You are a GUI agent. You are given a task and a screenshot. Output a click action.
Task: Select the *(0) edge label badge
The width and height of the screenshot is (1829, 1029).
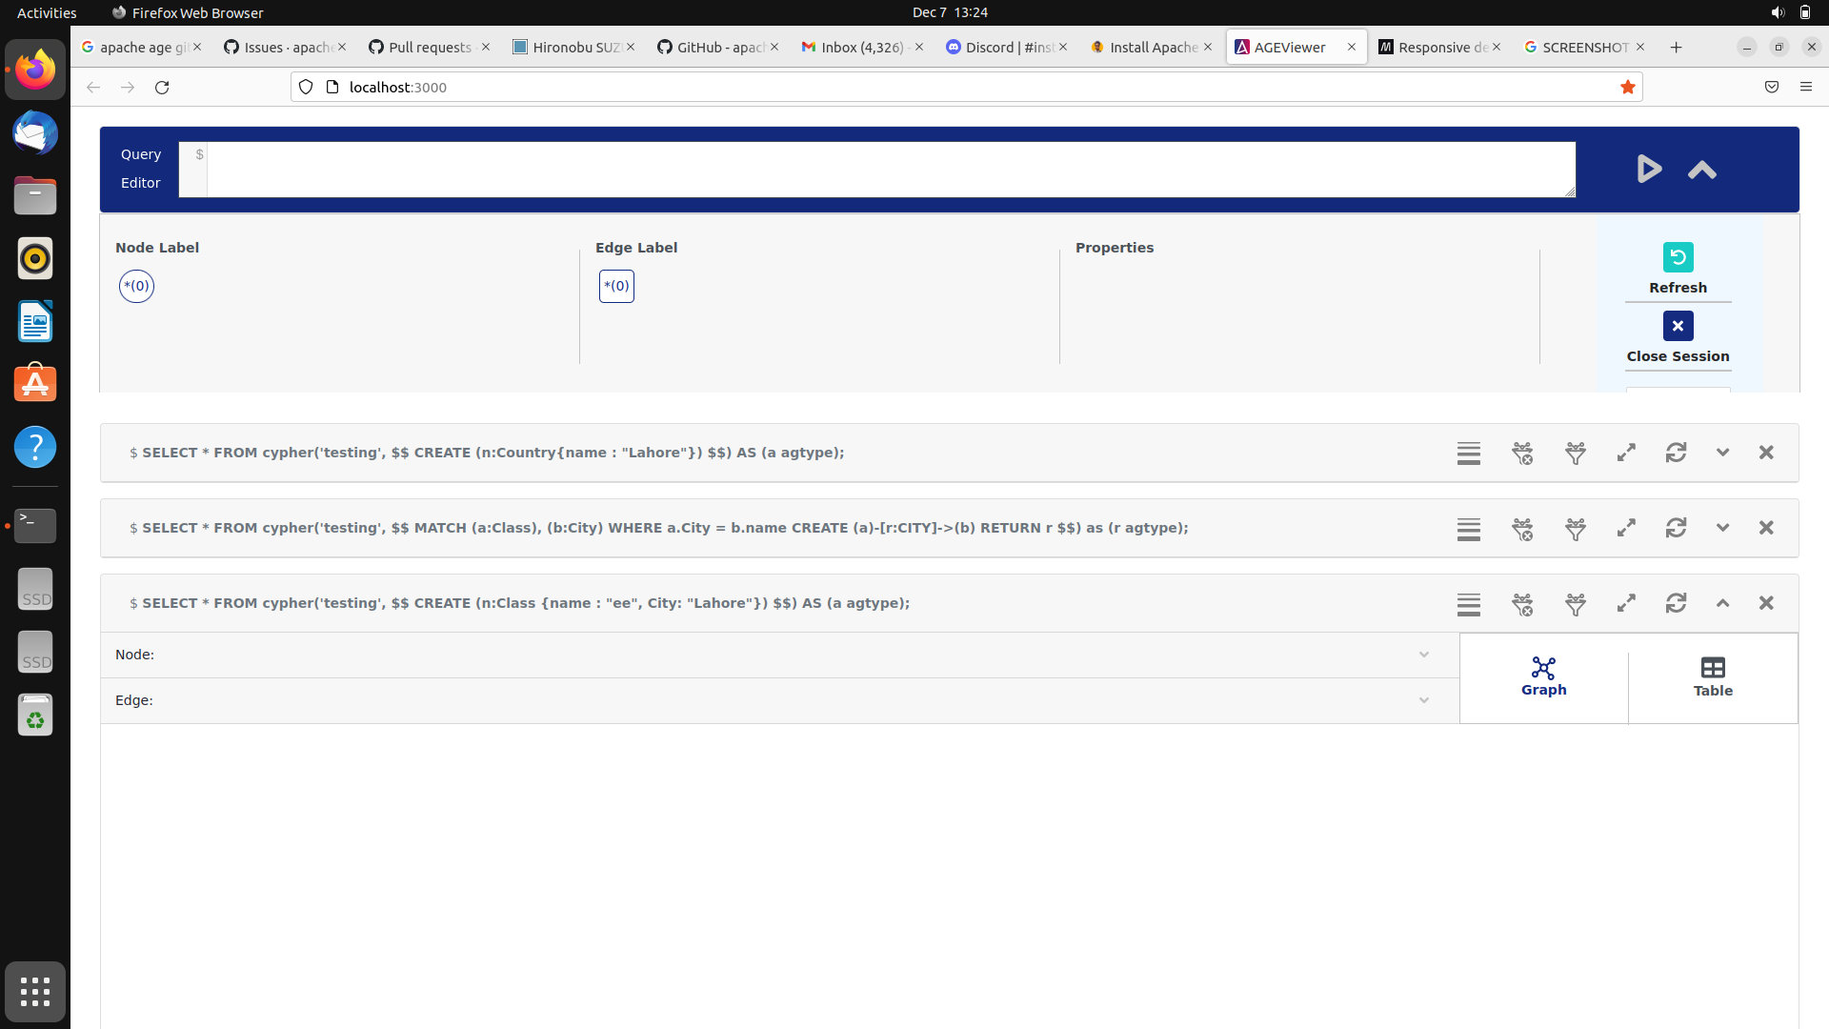coord(616,286)
